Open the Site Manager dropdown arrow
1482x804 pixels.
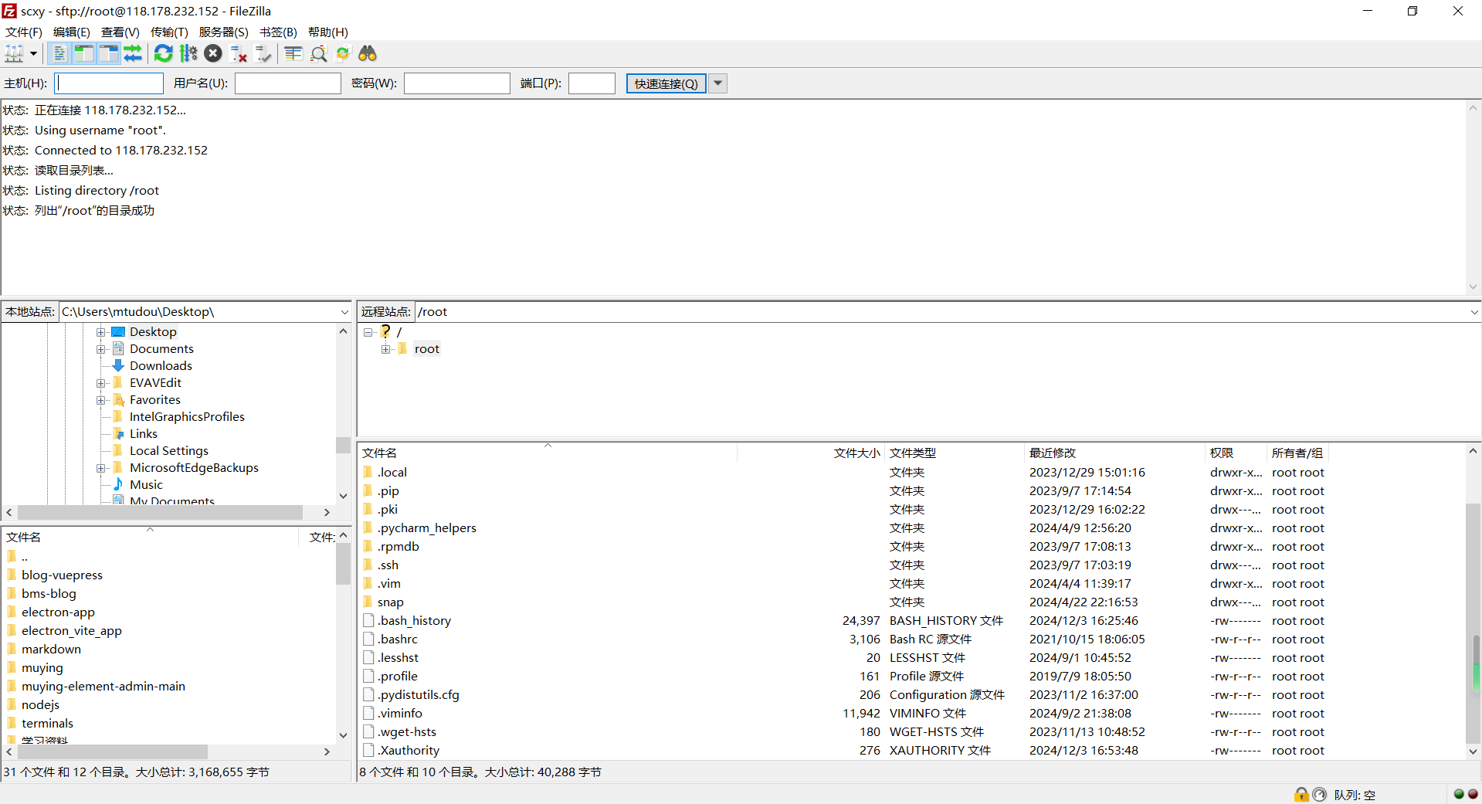click(33, 53)
